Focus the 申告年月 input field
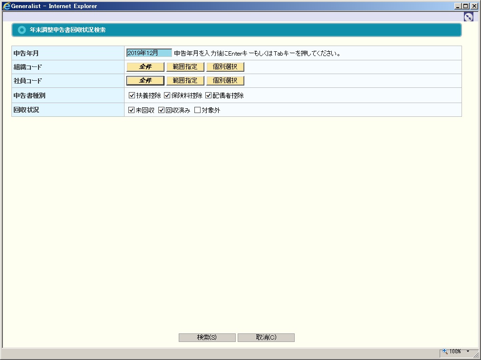This screenshot has width=481, height=360. click(149, 53)
